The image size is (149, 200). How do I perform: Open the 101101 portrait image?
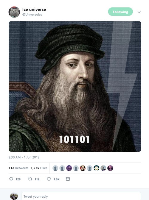[75, 86]
